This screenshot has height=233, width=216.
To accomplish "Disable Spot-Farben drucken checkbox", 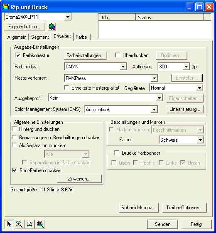I will click(15, 170).
